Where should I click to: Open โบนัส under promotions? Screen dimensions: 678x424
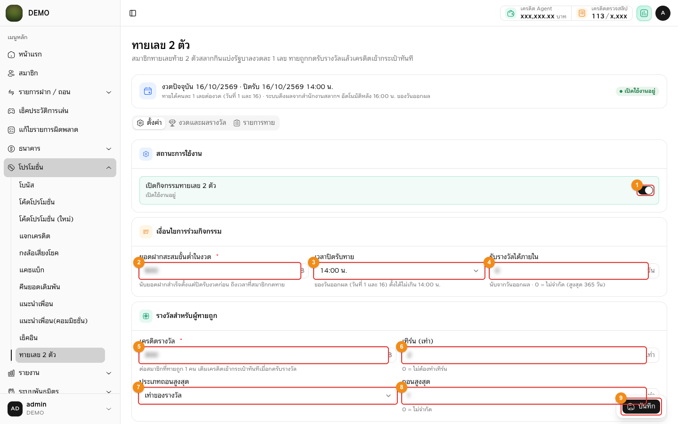pos(60,185)
